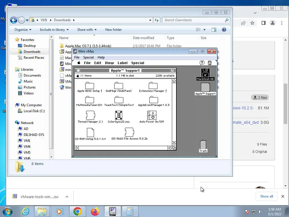
Task: Refresh the Downloads folder address bar
Action: 157,20
